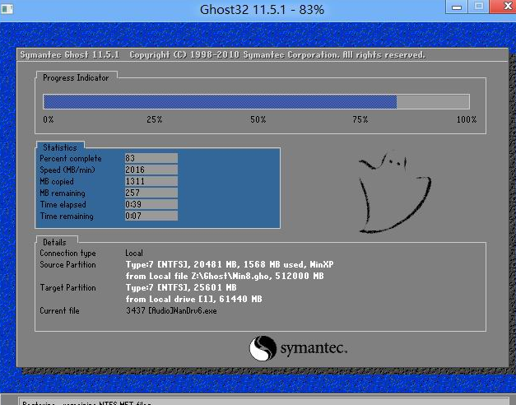
Task: Click the Target Partition label
Action: 67,288
